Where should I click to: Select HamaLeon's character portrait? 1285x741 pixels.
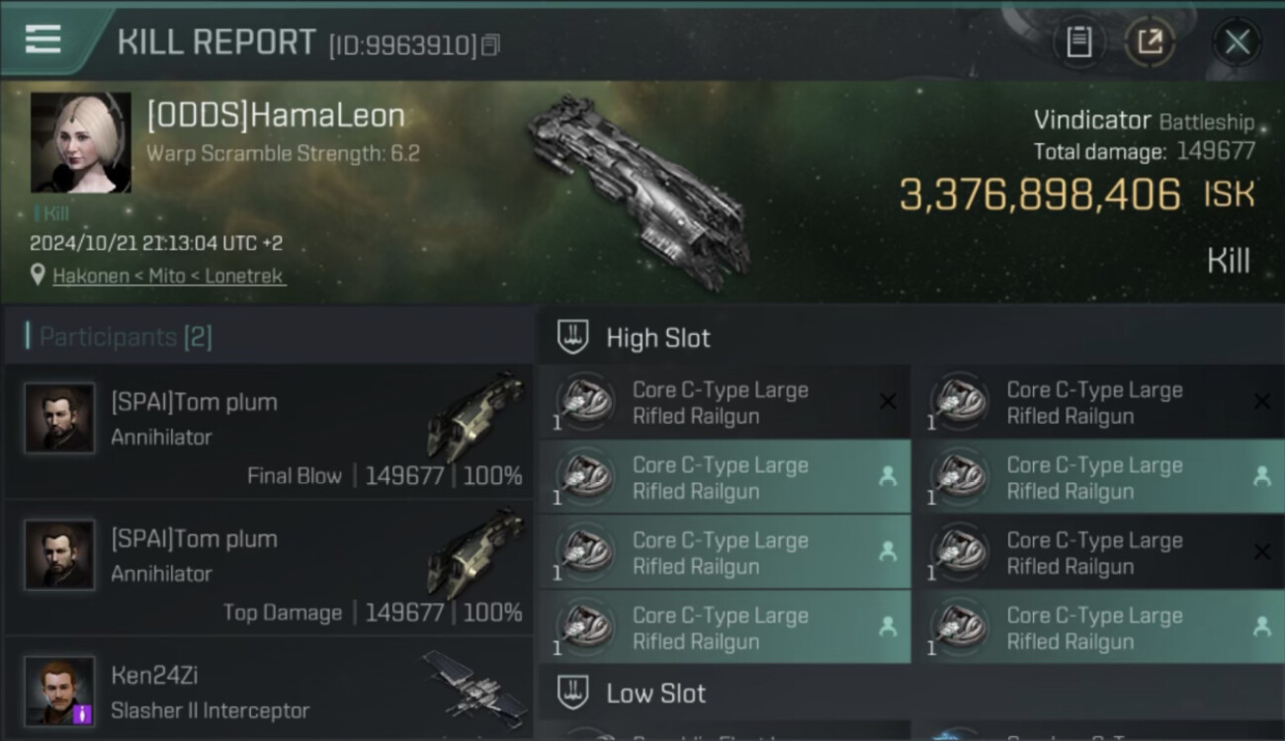point(81,142)
